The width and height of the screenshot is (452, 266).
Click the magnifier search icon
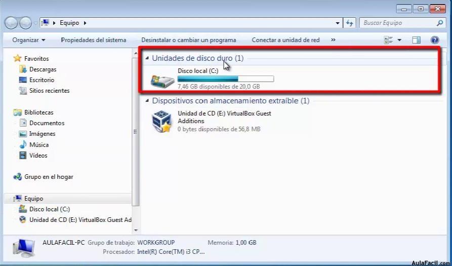439,23
